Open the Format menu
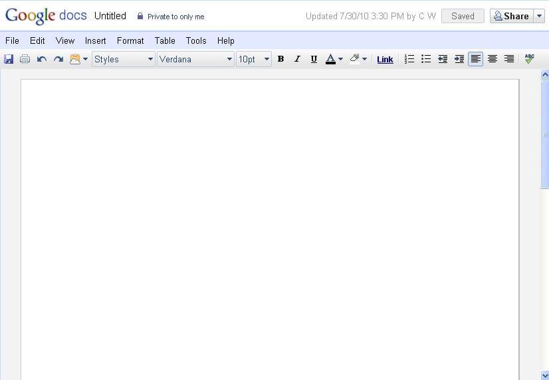Viewport: 549px width, 380px height. [130, 41]
